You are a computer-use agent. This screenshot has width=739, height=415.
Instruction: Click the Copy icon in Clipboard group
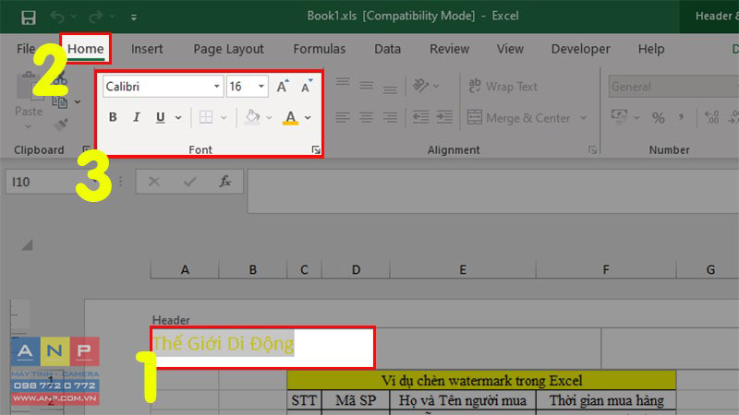60,101
